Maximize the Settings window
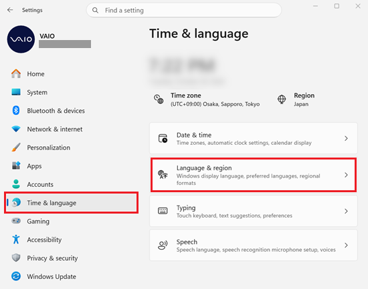The width and height of the screenshot is (368, 289). [337, 6]
